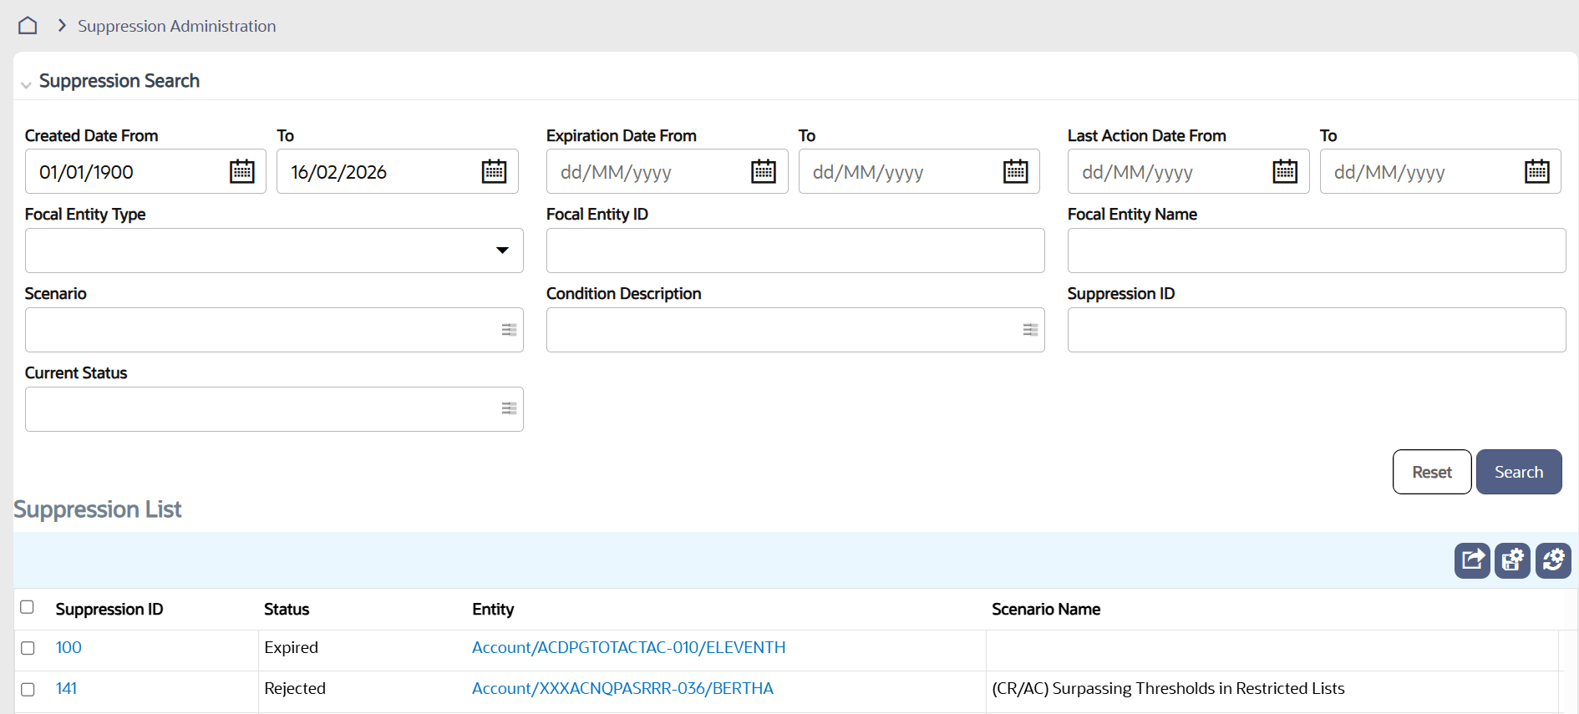Viewport: 1579px width, 714px height.
Task: Open the Condition Description list picker icon
Action: 1030,330
